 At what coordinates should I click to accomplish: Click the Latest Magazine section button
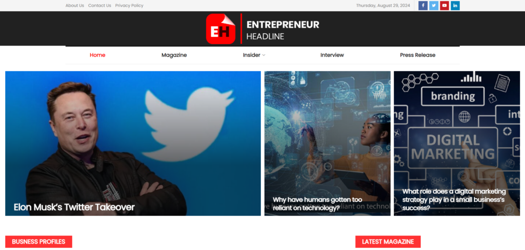[x=388, y=242]
